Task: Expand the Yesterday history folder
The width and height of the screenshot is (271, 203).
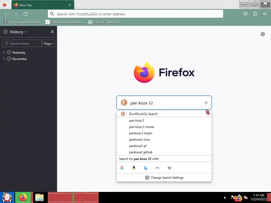Action: [4, 52]
